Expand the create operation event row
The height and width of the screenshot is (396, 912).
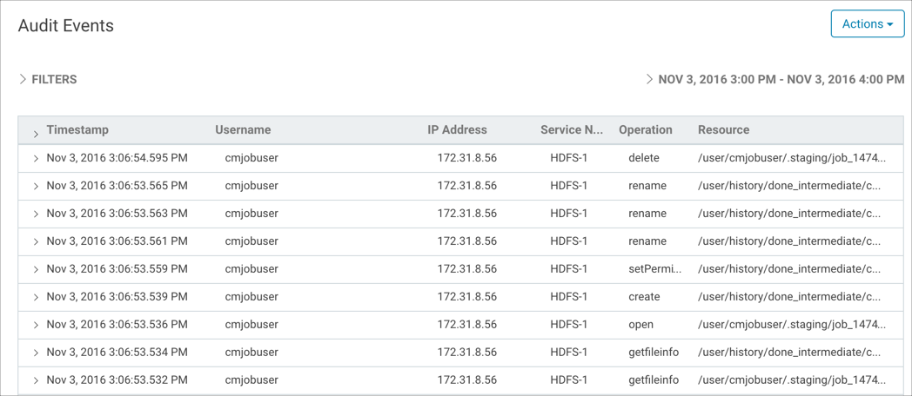coord(36,298)
